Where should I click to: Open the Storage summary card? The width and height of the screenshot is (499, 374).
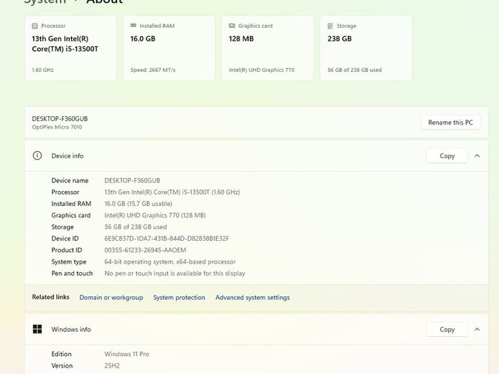pos(366,48)
